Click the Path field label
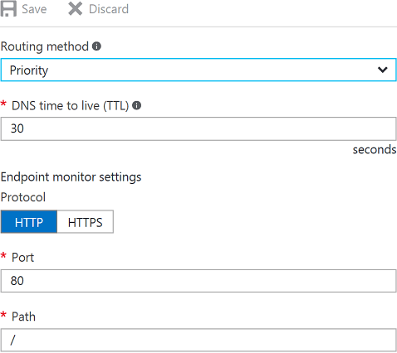 [x=23, y=317]
